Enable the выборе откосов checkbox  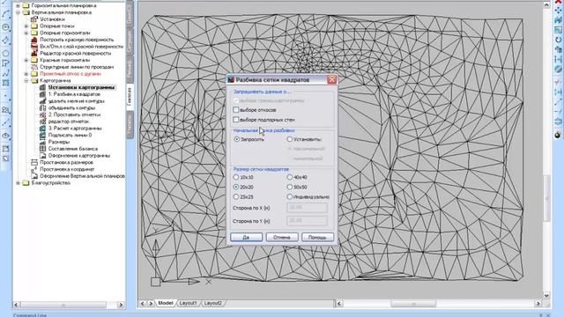(236, 109)
